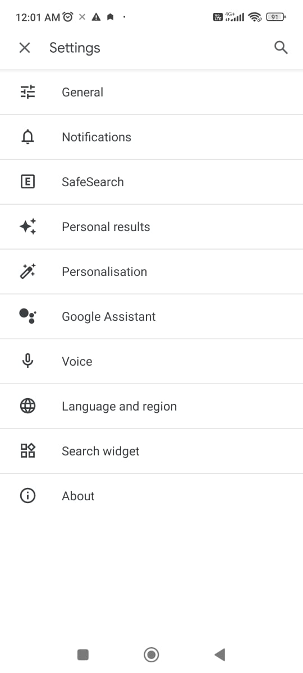Tap the Search widget grid icon

pyautogui.click(x=27, y=451)
